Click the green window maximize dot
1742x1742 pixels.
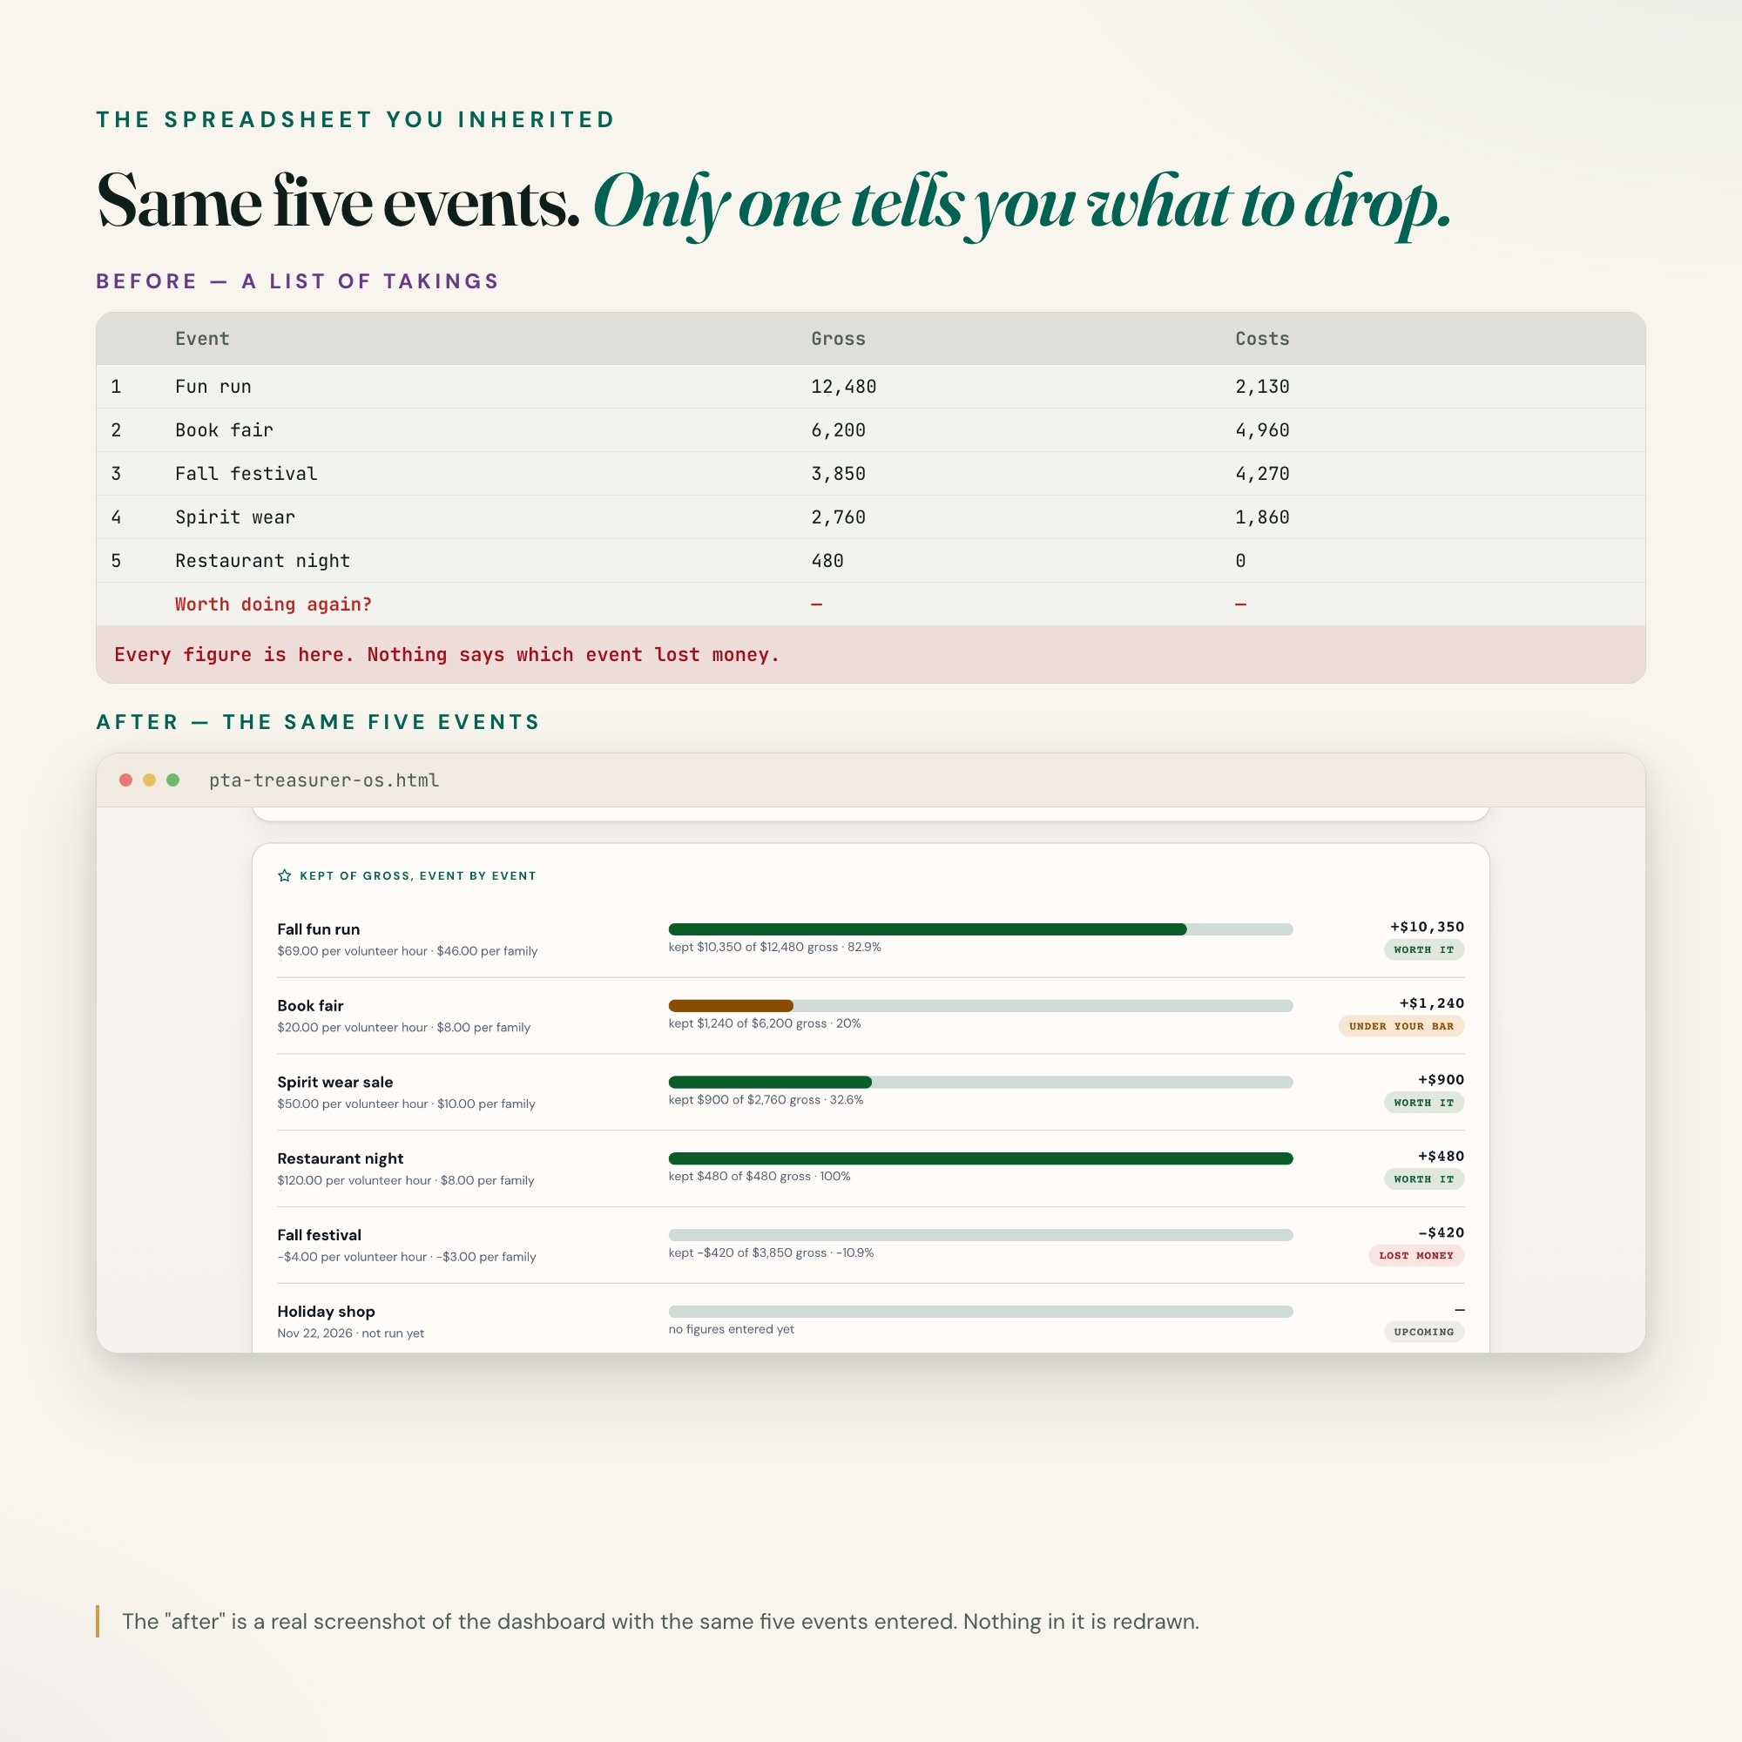173,780
